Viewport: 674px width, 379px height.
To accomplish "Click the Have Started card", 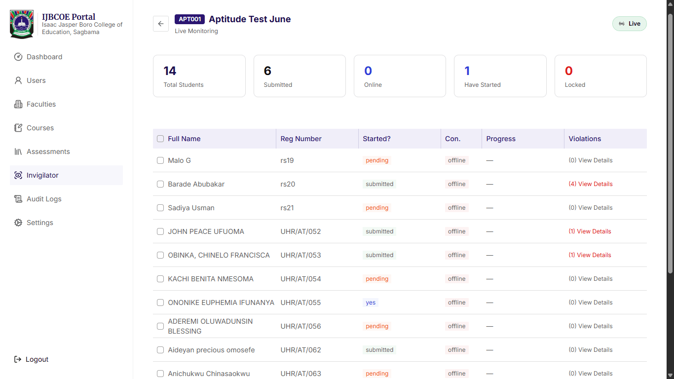I will pos(500,76).
